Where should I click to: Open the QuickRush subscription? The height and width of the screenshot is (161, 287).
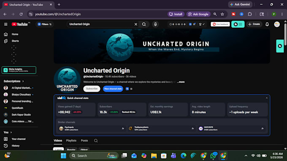click(17, 108)
